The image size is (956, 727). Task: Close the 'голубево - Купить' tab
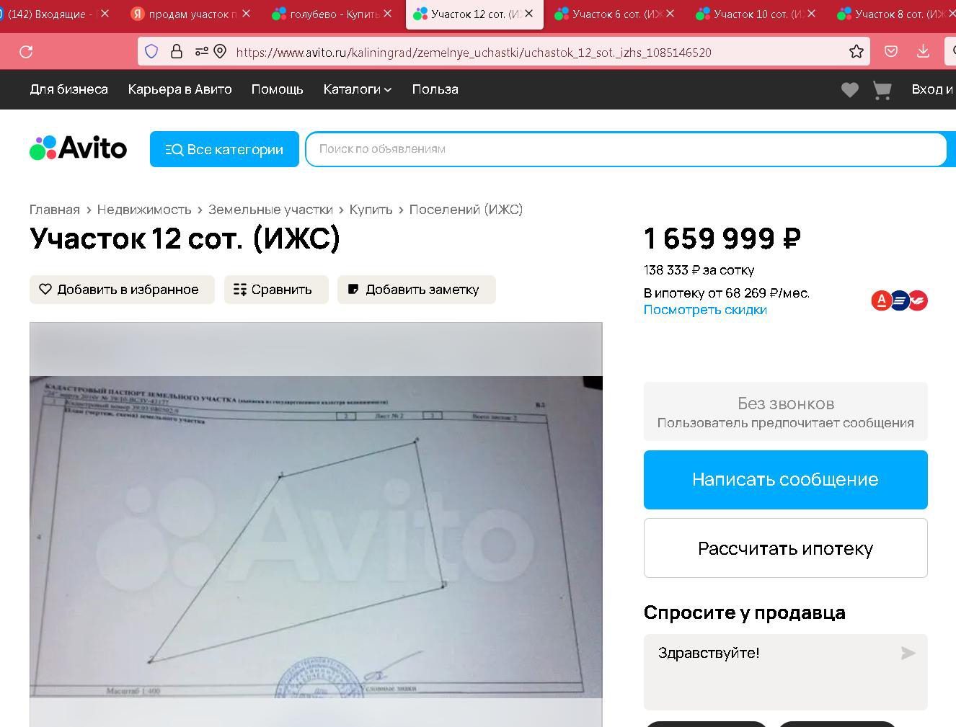pyautogui.click(x=388, y=14)
